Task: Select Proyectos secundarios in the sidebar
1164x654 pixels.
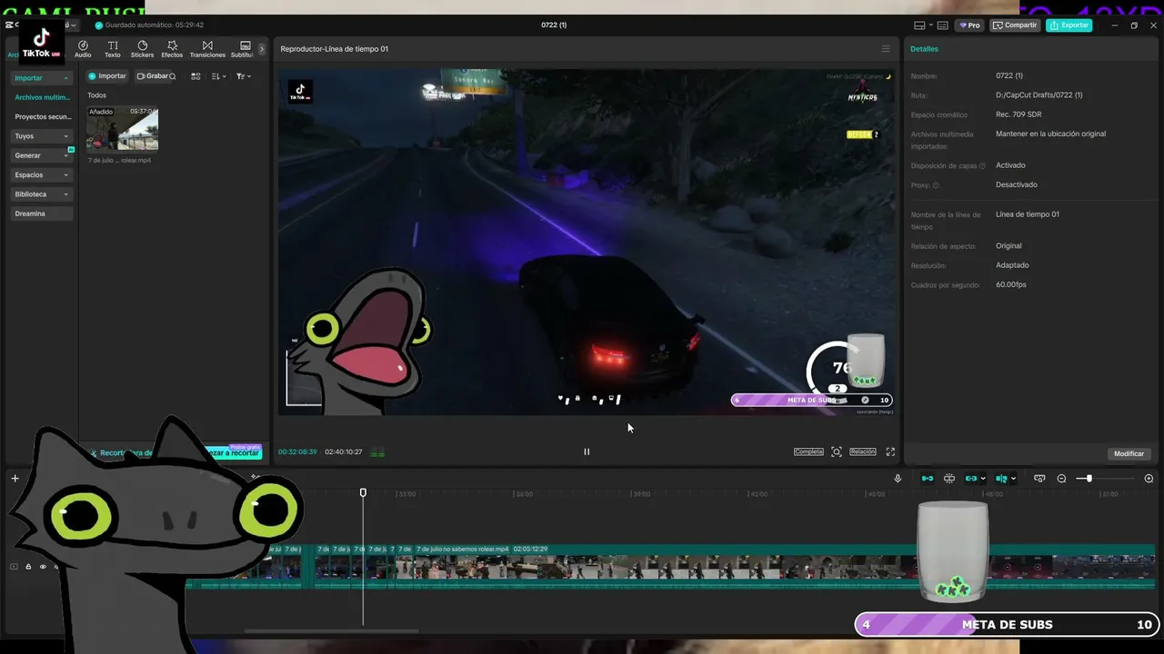Action: 42,117
